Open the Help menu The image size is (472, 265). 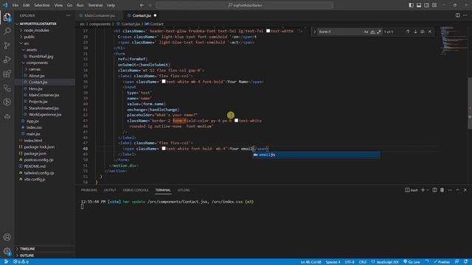pyautogui.click(x=111, y=5)
